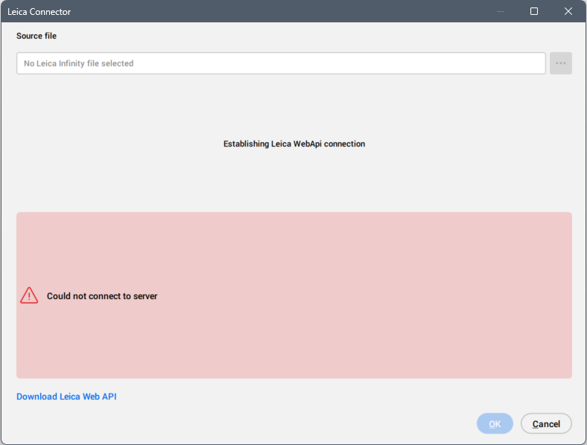Click empty title bar space beside Leica Connector
Viewport: 587px width, 445px height.
point(261,11)
